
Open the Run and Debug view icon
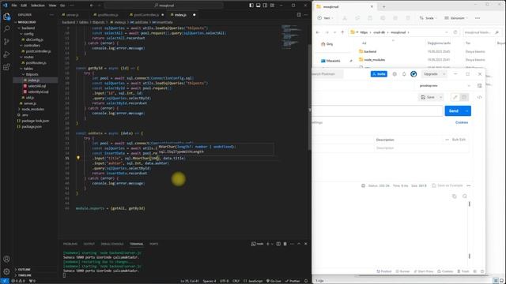6,54
